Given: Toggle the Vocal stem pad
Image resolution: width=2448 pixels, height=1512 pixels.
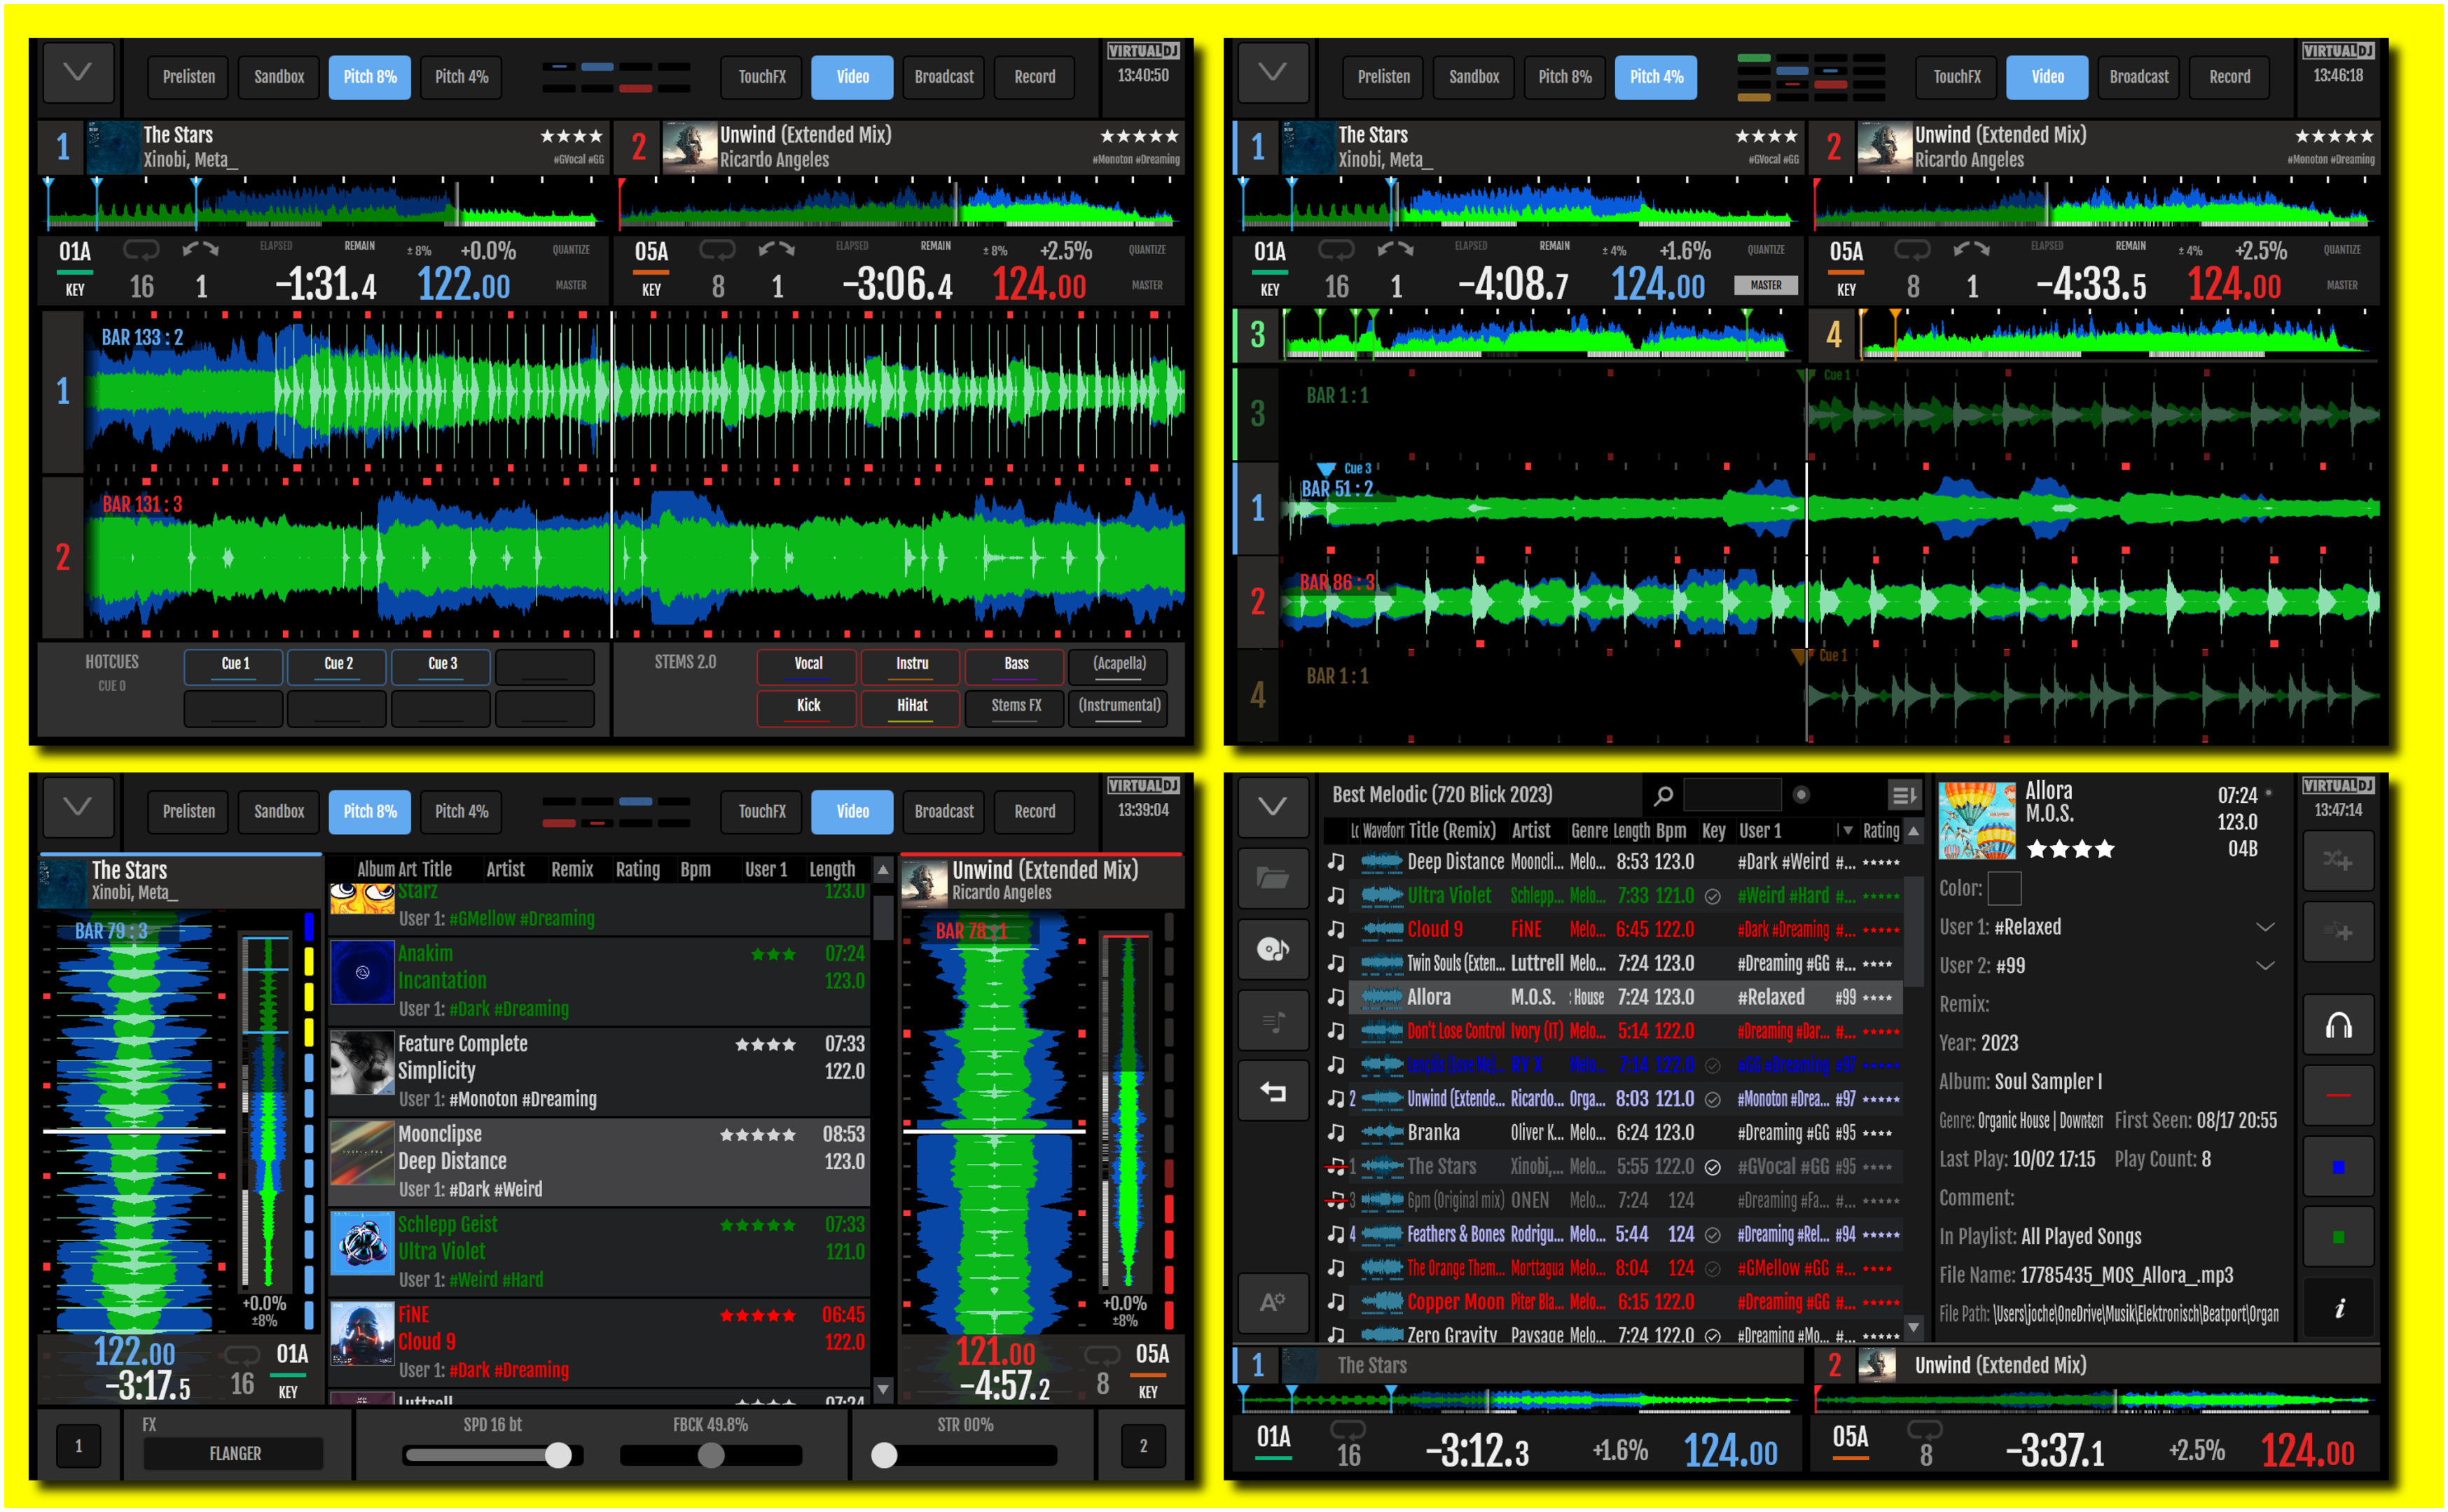Looking at the screenshot, I should point(808,665).
